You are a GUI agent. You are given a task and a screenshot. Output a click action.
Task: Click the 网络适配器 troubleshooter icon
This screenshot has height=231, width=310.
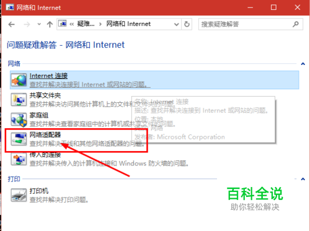(19, 139)
